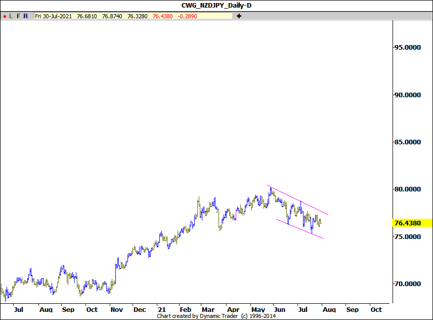The height and width of the screenshot is (320, 433).
Task: Click the 85.0000 price axis label
Action: 408,142
